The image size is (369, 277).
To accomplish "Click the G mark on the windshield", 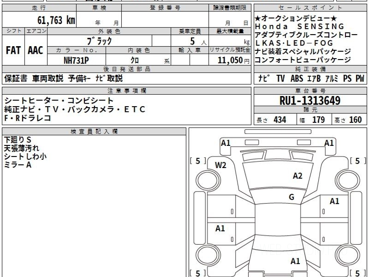I will tap(291, 197).
